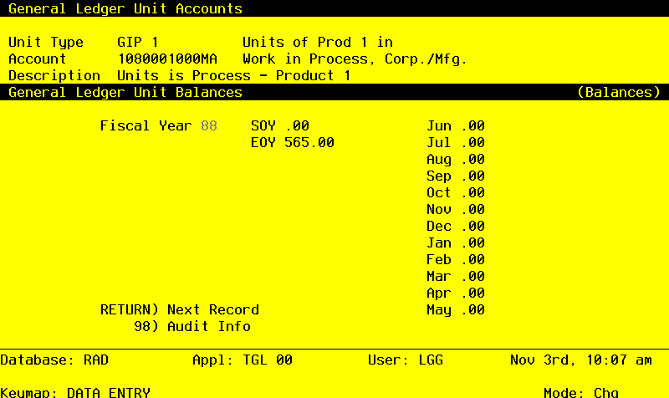The width and height of the screenshot is (669, 398).
Task: Choose the 98) Audit Info option
Action: pos(192,326)
